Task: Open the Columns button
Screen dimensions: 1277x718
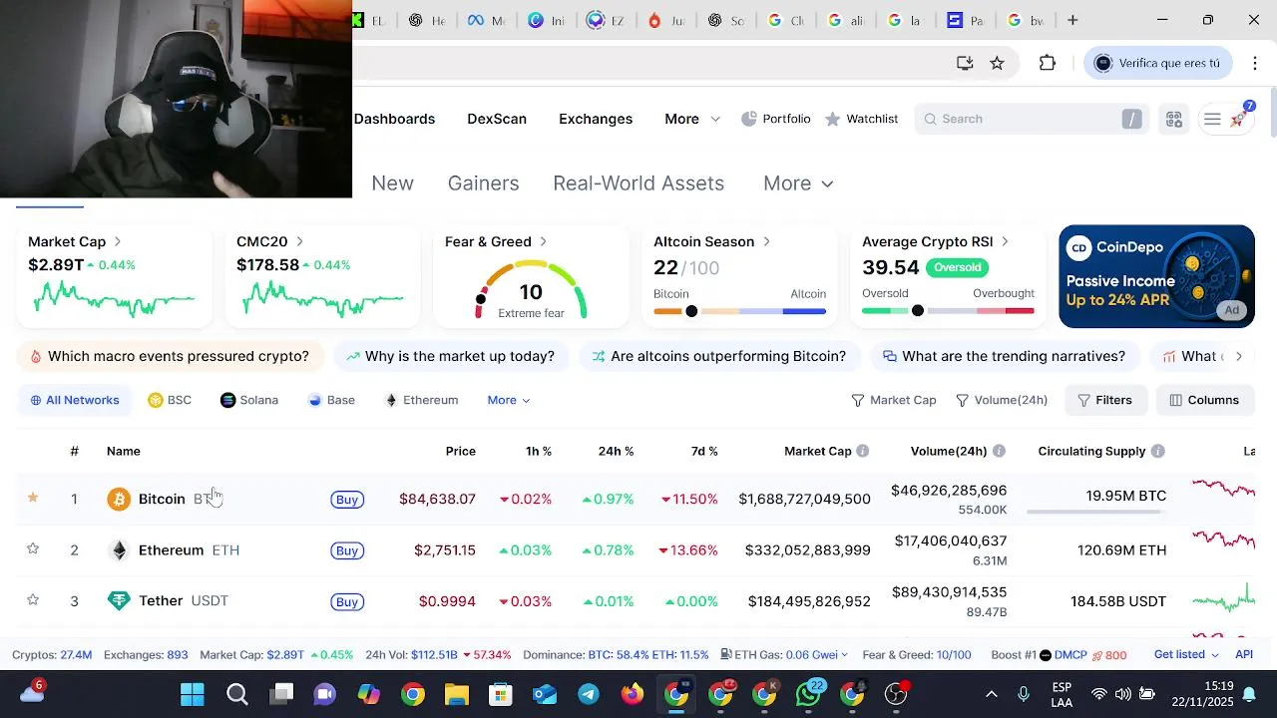Action: click(x=1204, y=400)
